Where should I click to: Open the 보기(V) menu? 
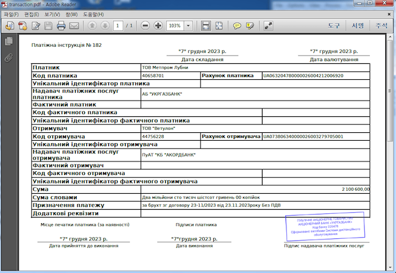tap(52, 15)
